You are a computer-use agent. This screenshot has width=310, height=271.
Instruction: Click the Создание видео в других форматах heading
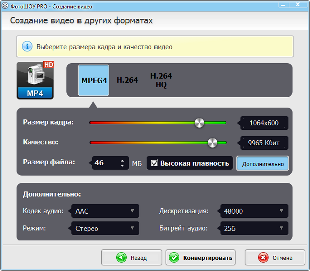[82, 20]
